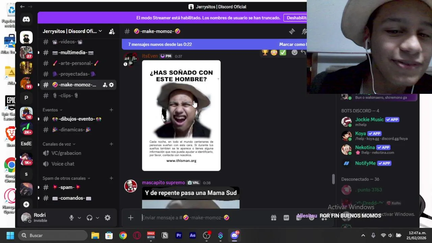
Task: Open After Effects from taskbar
Action: pos(193,236)
